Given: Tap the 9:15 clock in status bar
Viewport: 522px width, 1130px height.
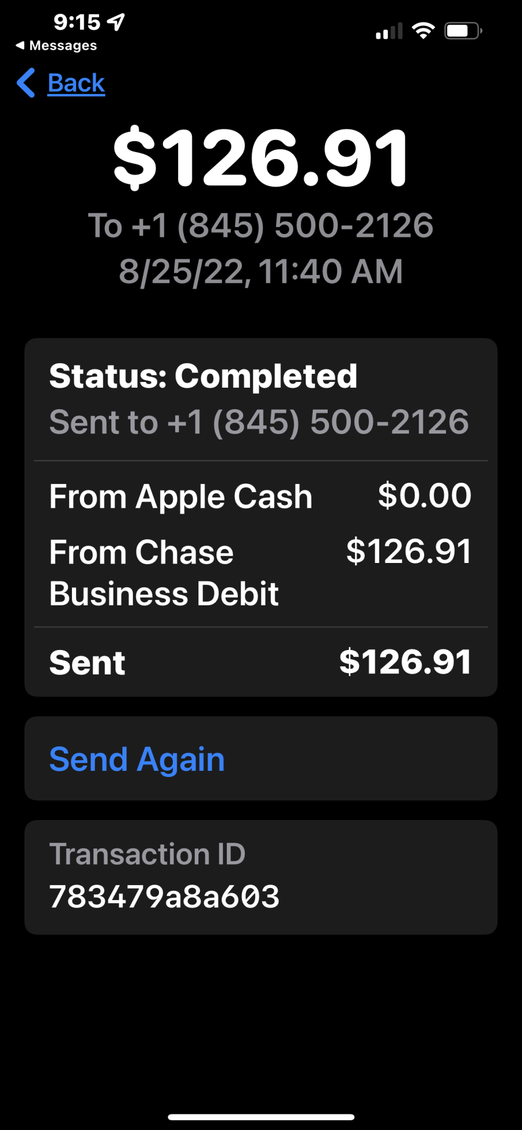Looking at the screenshot, I should (x=77, y=22).
